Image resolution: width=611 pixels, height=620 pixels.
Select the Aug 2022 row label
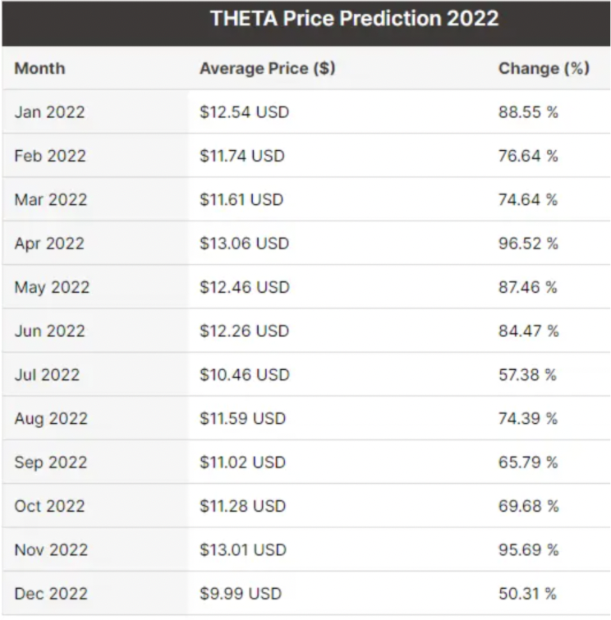49,418
